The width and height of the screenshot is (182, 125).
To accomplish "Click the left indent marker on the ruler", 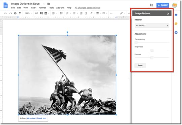I will (x=18, y=17).
